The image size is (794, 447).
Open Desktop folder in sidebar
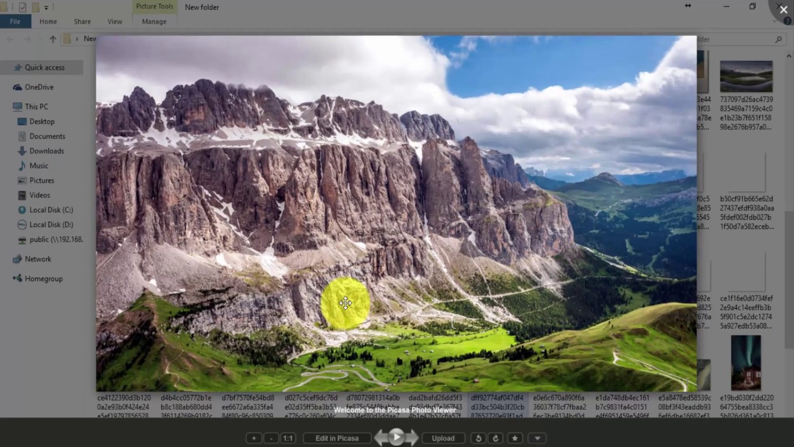pos(42,122)
